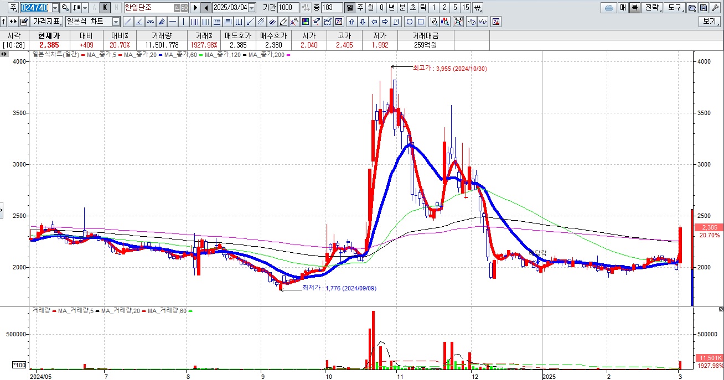Viewport: 724px width, 380px height.
Task: Open the stock code 024740 dropdown arrow
Action: (x=55, y=8)
